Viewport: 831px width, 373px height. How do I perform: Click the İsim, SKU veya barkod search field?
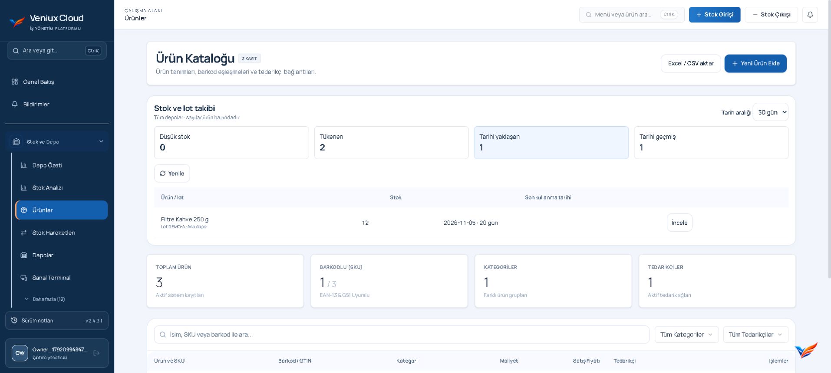(x=402, y=334)
